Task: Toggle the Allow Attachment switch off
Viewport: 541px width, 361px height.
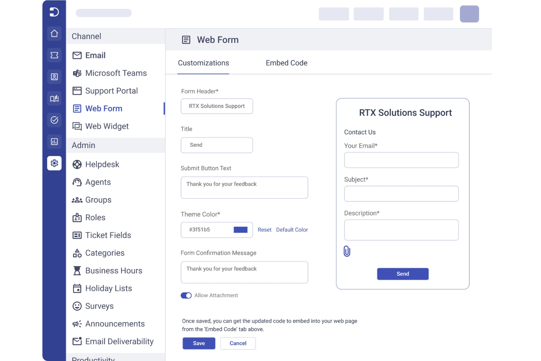Action: coord(186,295)
